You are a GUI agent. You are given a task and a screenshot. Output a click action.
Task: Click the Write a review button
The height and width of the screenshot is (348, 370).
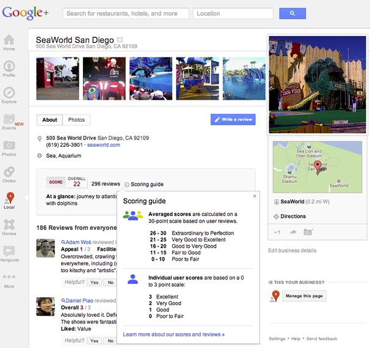[x=233, y=119]
